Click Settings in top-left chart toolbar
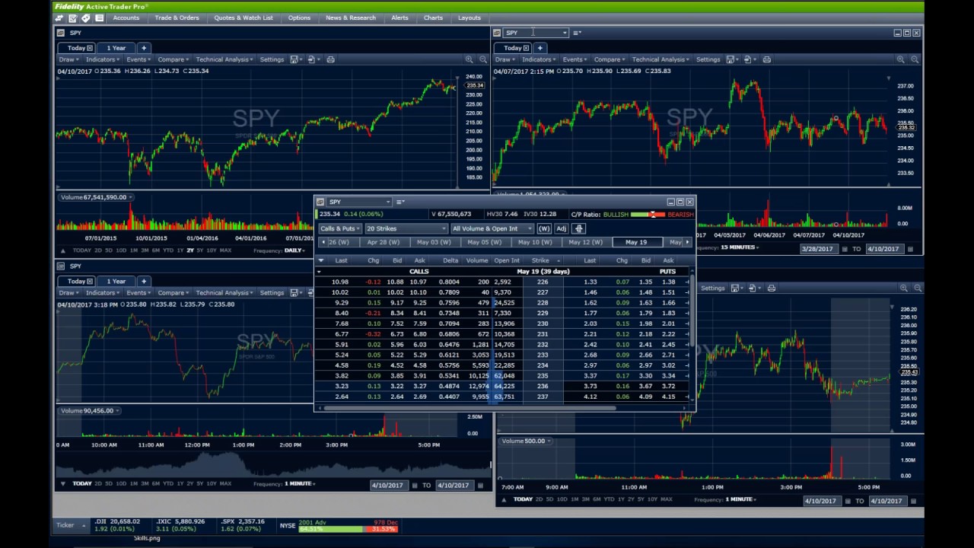The height and width of the screenshot is (548, 974). click(272, 59)
